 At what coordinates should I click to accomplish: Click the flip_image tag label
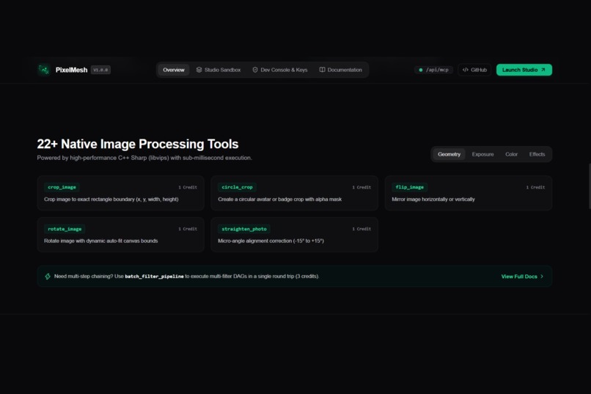pos(410,187)
